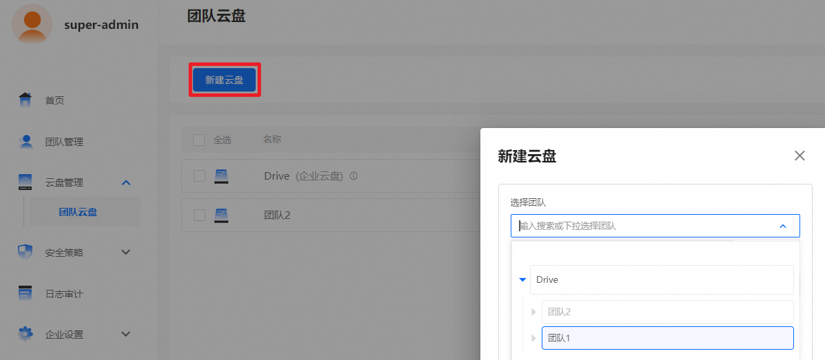Click the 云盘管理 cloud drive icon

(26, 182)
